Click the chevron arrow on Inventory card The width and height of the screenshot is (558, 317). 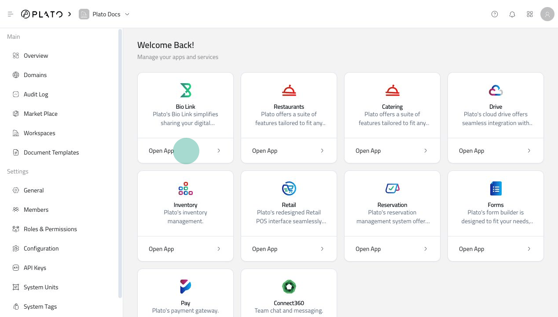219,249
